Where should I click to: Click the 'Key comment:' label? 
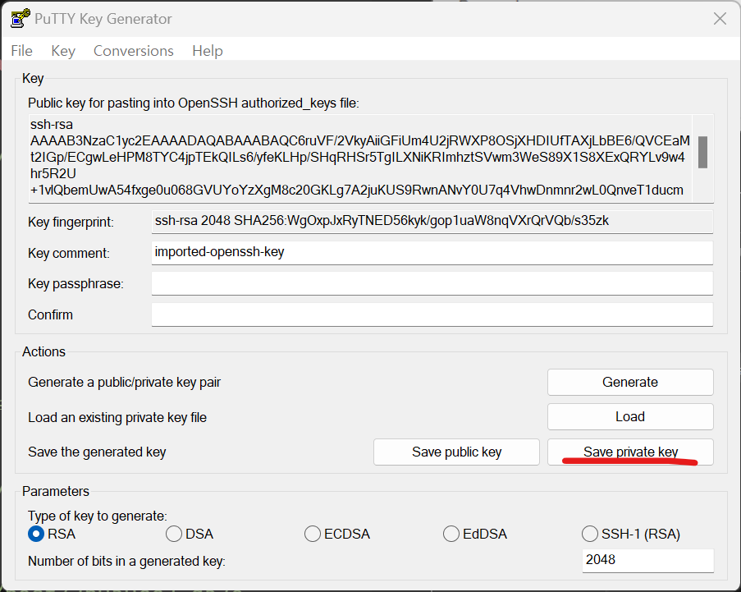69,254
